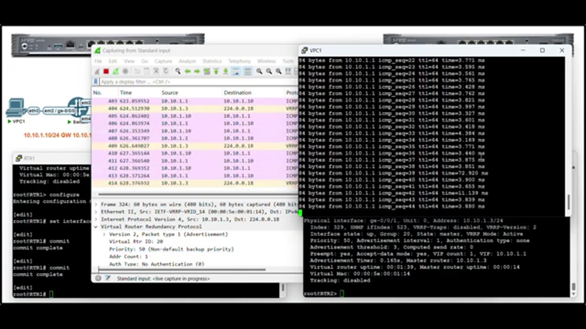The image size is (586, 329).
Task: Jump to the first packet icon
Action: (x=216, y=71)
